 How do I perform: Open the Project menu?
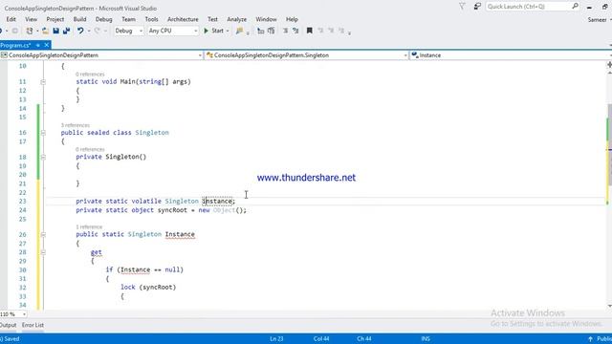[x=55, y=19]
